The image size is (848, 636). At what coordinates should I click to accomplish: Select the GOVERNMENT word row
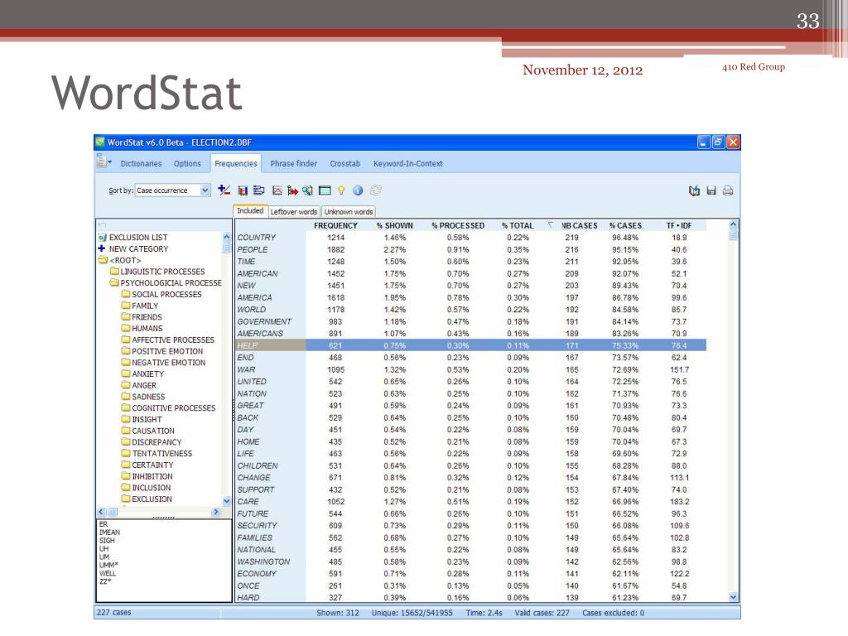[x=470, y=321]
